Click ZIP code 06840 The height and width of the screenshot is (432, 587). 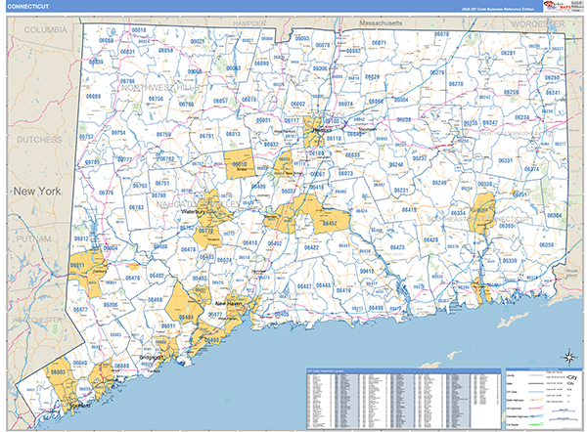click(80, 363)
